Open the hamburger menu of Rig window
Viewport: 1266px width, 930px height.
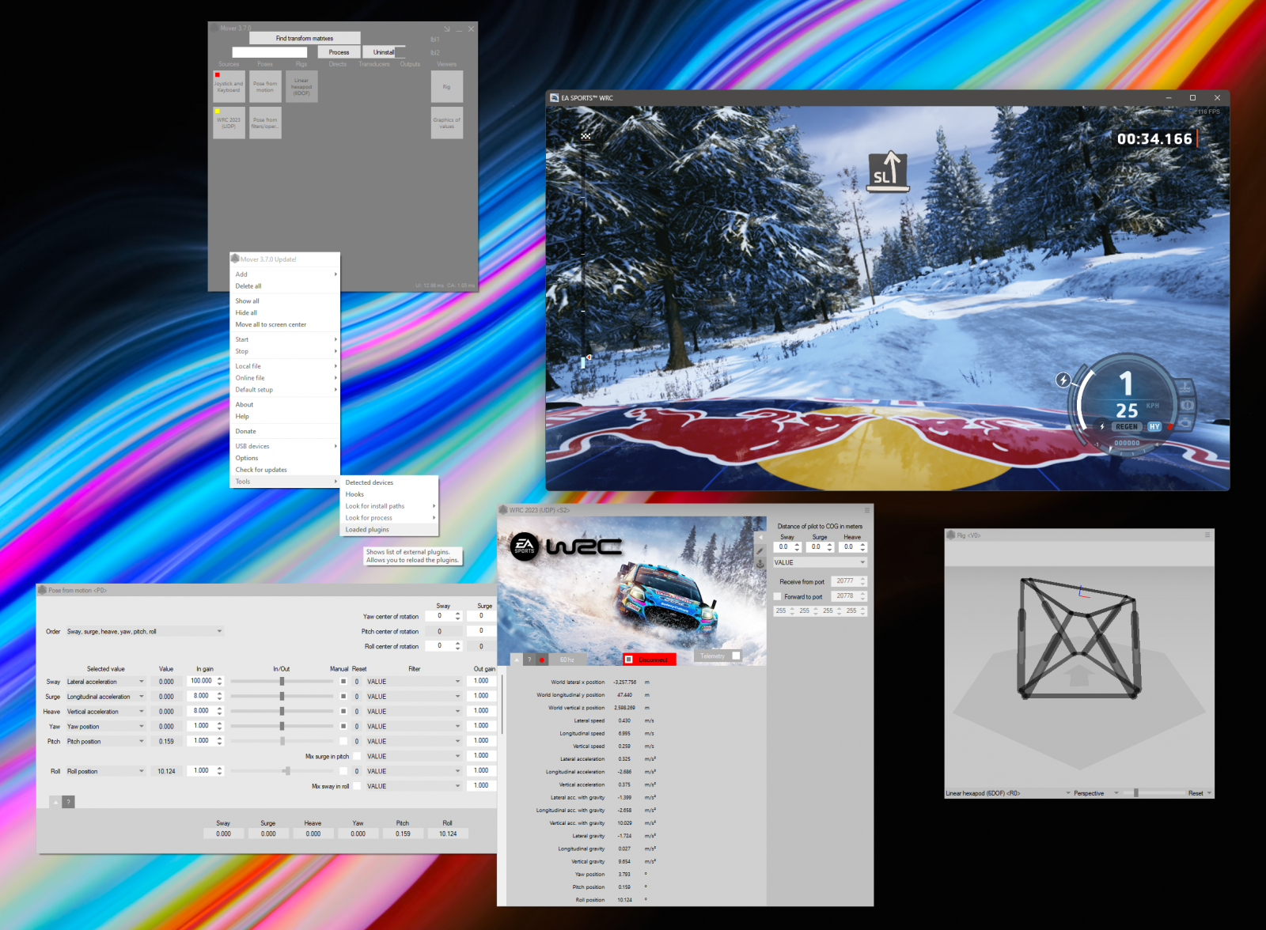coord(1207,535)
